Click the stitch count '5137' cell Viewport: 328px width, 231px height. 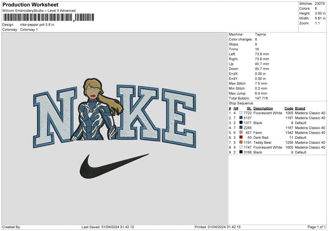(248, 118)
